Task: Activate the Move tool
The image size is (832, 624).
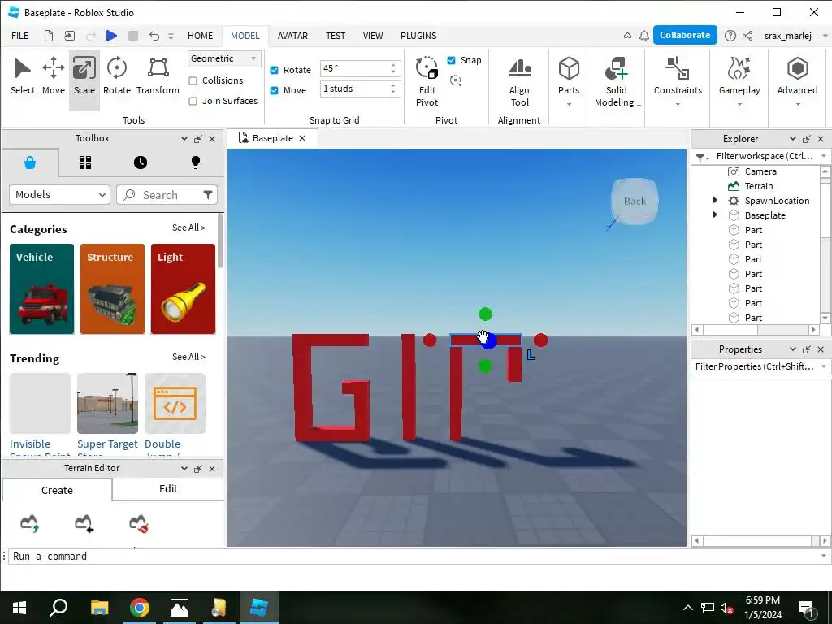Action: 54,77
